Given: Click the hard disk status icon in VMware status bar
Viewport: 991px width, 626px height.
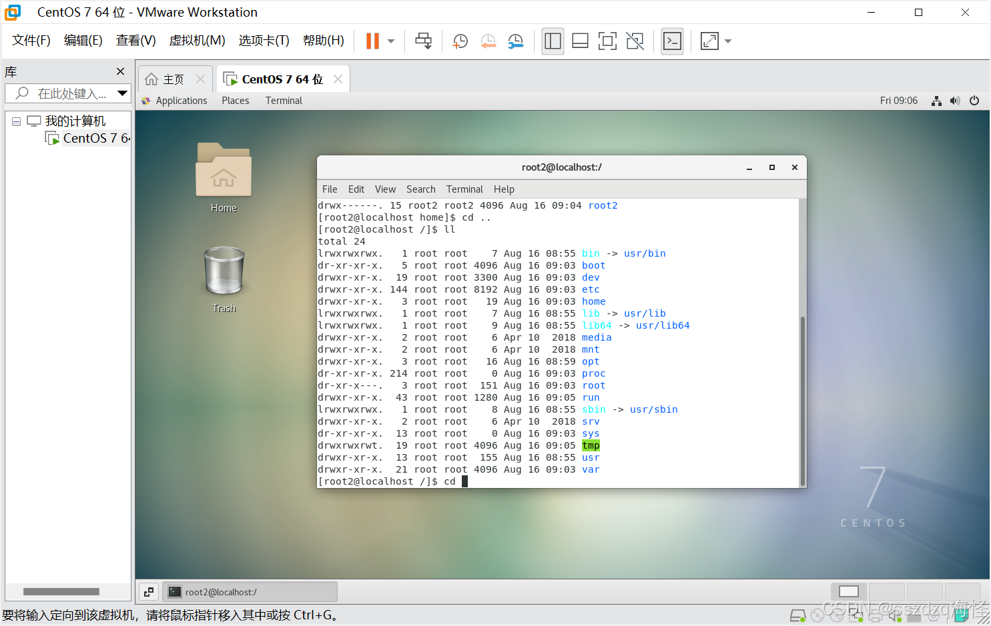Looking at the screenshot, I should click(x=797, y=616).
